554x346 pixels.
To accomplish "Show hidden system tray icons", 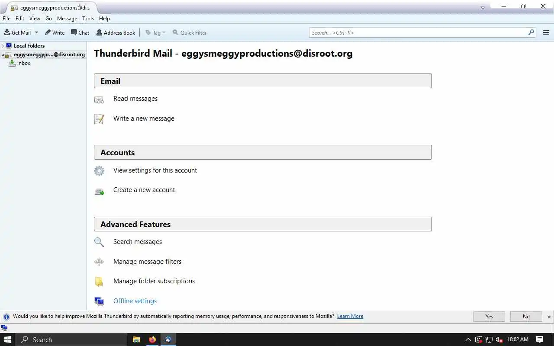I will tap(468, 340).
